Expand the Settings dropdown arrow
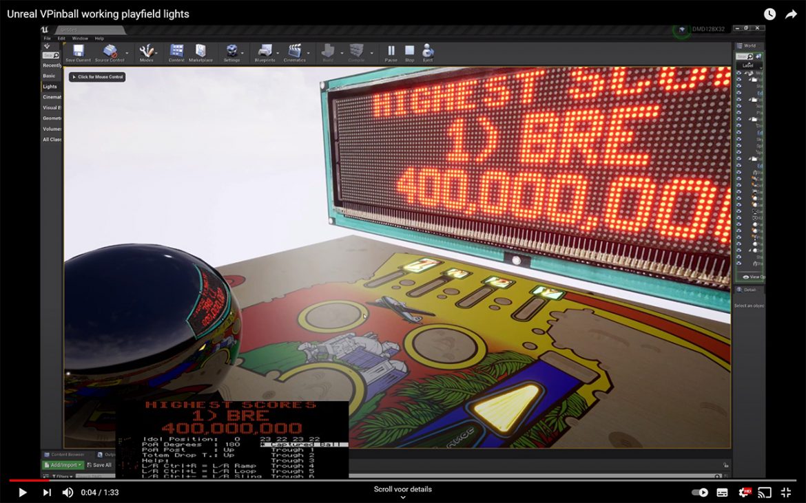The height and width of the screenshot is (503, 806). click(242, 52)
